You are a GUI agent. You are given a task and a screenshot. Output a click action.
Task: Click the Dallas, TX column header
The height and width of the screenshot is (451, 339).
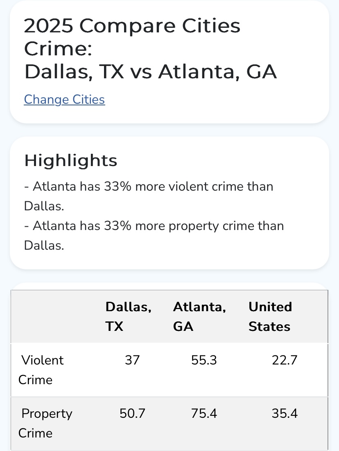click(x=129, y=317)
